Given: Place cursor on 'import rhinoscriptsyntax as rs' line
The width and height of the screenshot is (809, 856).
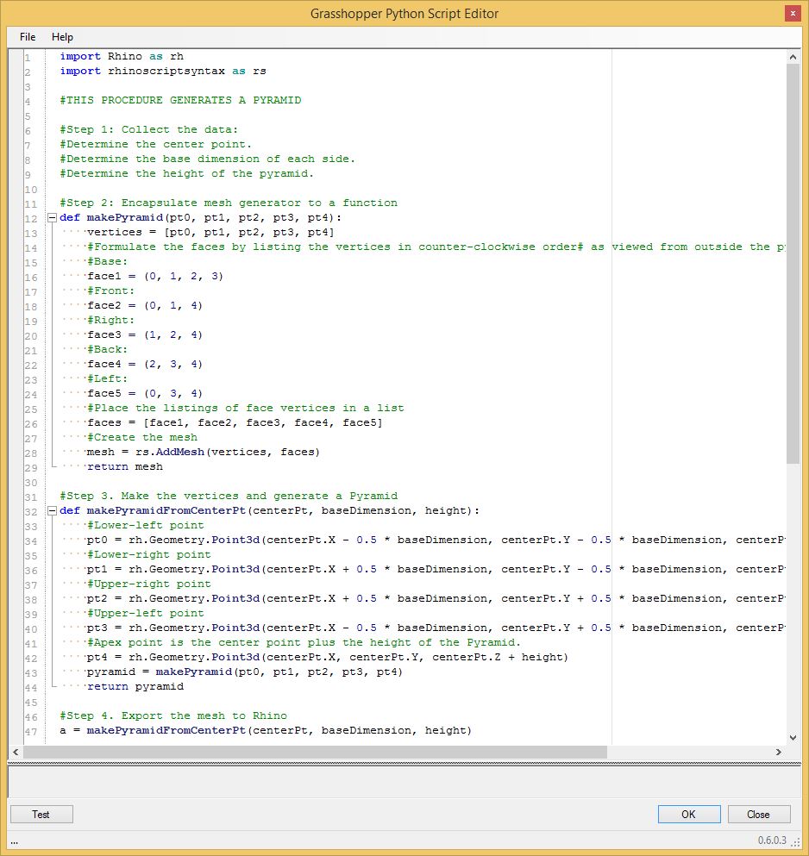Looking at the screenshot, I should (x=163, y=71).
